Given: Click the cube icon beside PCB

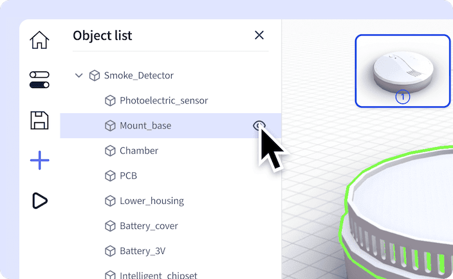Looking at the screenshot, I should 110,175.
